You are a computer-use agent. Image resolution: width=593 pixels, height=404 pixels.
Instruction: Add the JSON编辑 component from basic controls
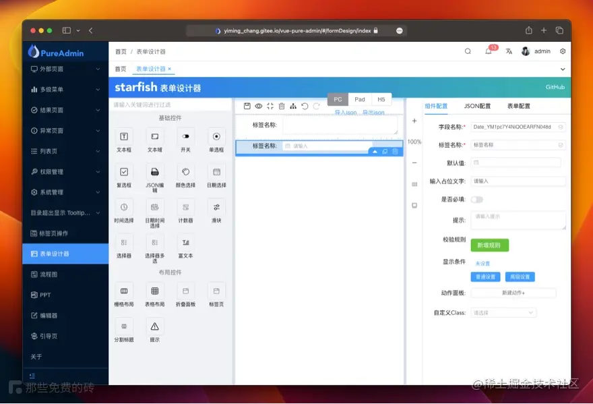pos(154,175)
